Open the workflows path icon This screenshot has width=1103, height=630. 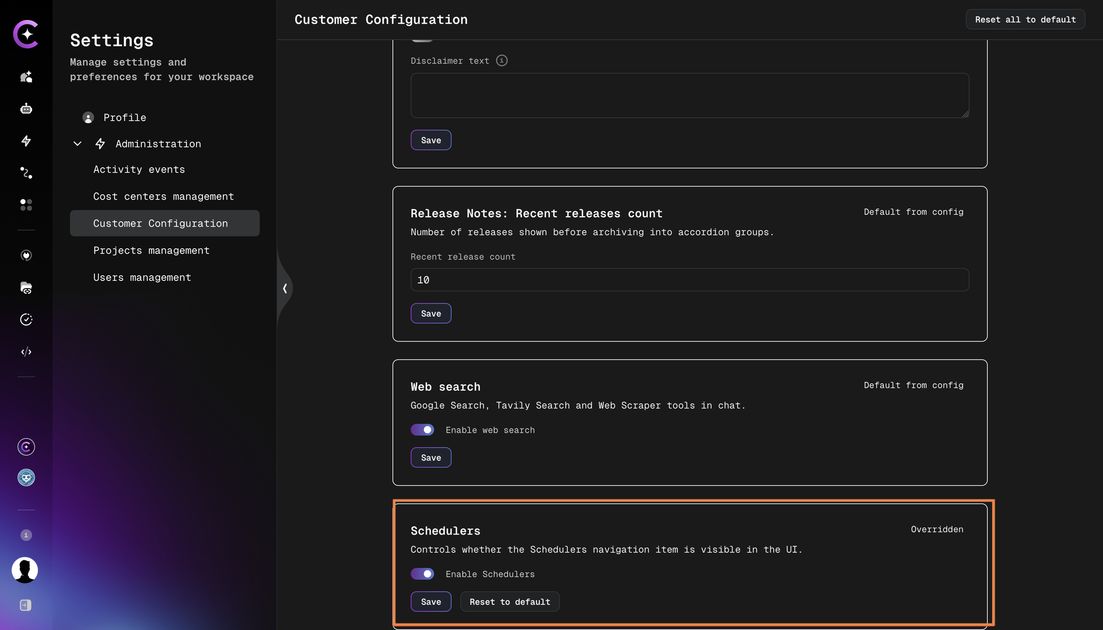coord(26,173)
